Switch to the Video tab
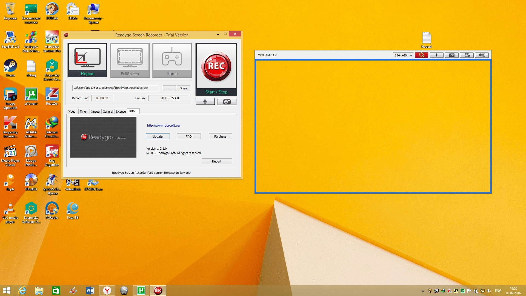Screen dimensions: 526x296 click(72, 112)
